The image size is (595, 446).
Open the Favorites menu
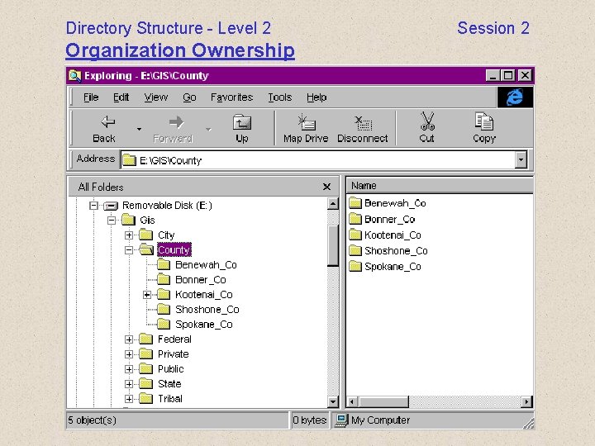[x=231, y=97]
